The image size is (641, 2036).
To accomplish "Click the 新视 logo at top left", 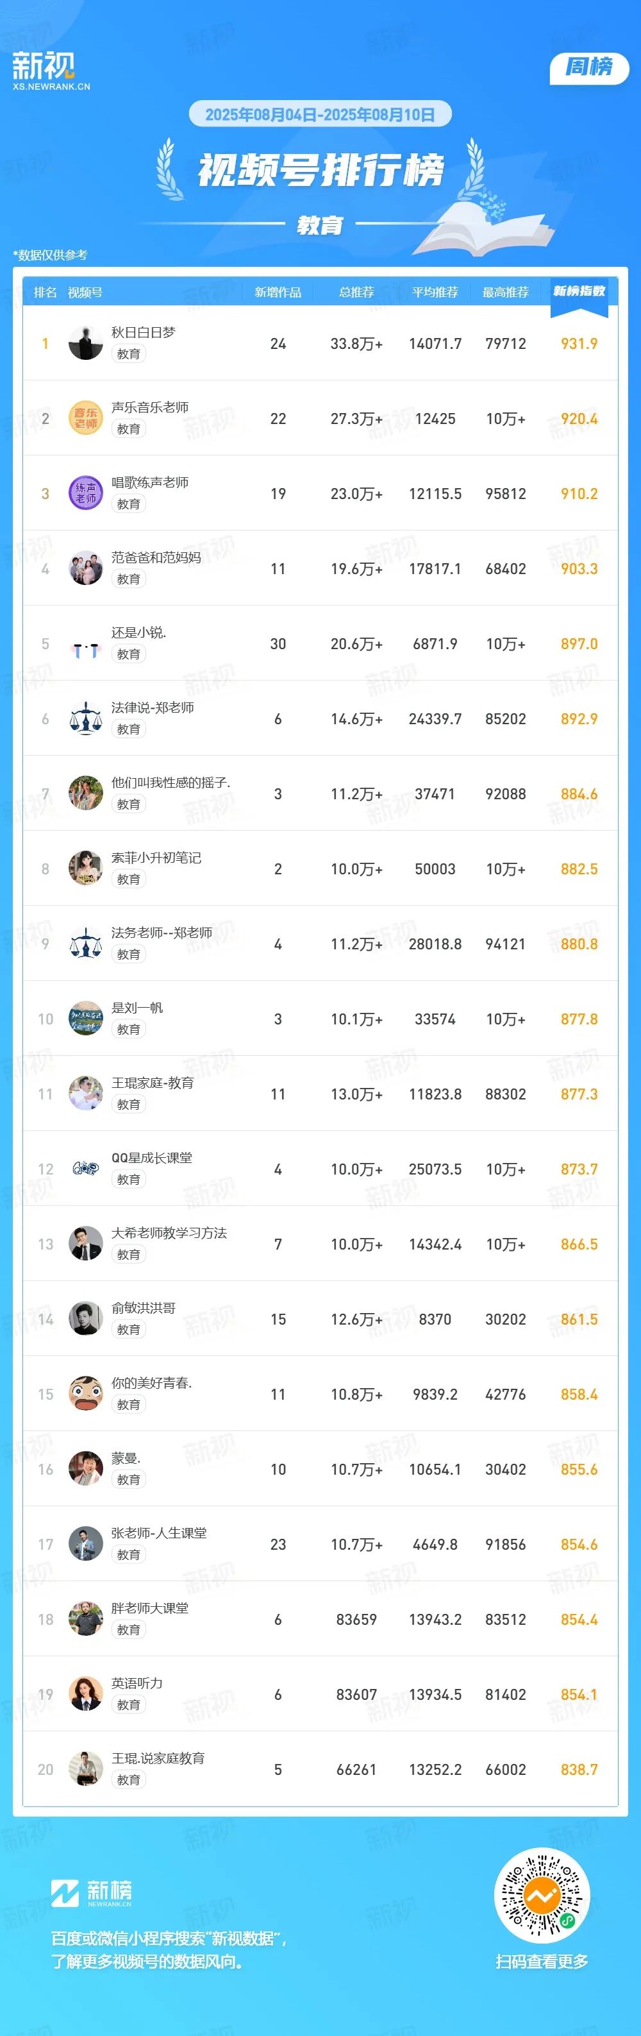I will click(x=51, y=71).
